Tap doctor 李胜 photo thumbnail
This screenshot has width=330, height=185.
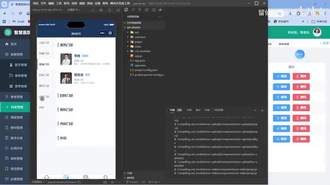coord(66,59)
